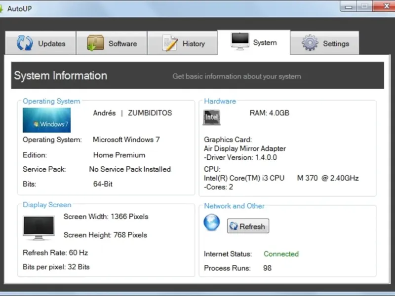Switch to the Updates tab

52,43
